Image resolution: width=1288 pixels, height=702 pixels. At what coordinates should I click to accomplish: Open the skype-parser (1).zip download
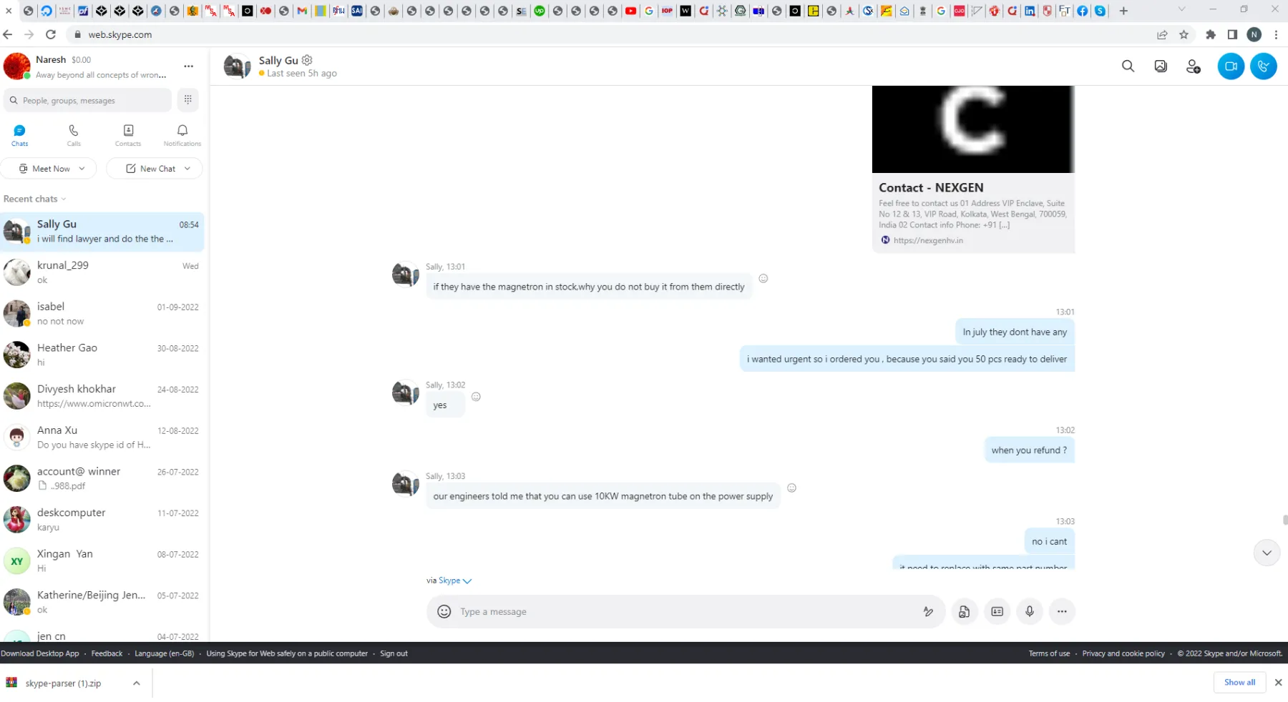tap(63, 683)
